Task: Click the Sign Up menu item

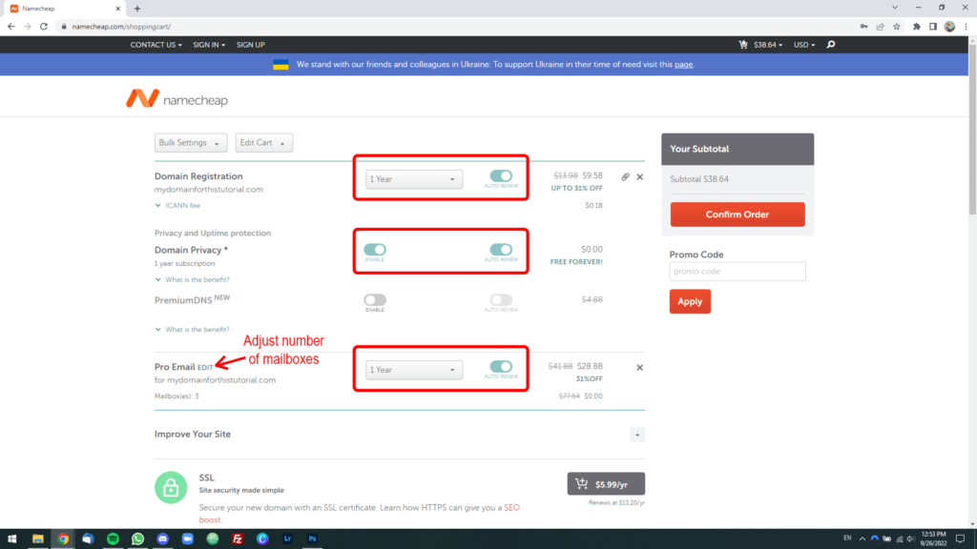Action: coord(251,45)
